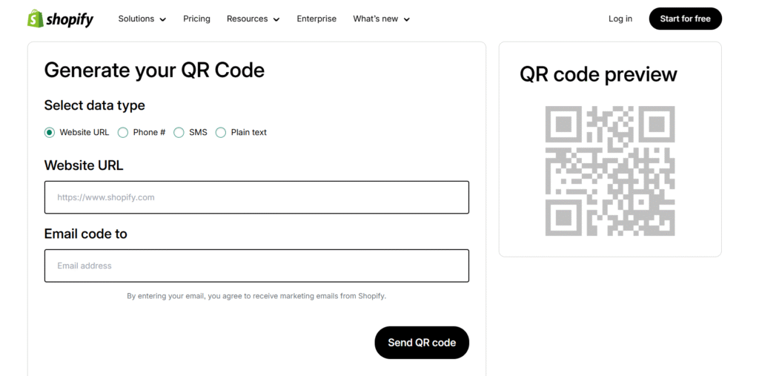This screenshot has height=376, width=759.
Task: Expand the What's new dropdown chevron
Action: [x=407, y=19]
